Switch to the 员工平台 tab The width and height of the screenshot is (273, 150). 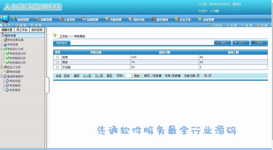pos(22,30)
